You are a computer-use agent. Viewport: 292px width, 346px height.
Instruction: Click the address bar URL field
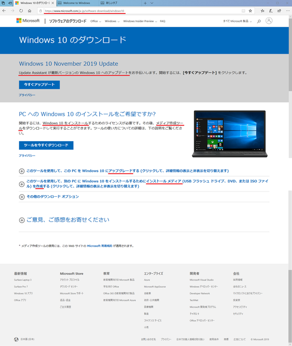coord(141,11)
